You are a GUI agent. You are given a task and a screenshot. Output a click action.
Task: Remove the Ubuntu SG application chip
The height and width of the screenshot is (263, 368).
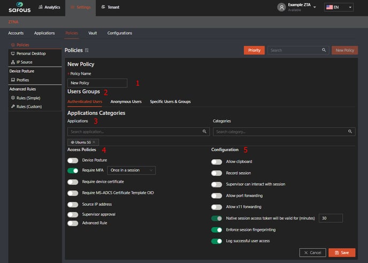(94, 142)
